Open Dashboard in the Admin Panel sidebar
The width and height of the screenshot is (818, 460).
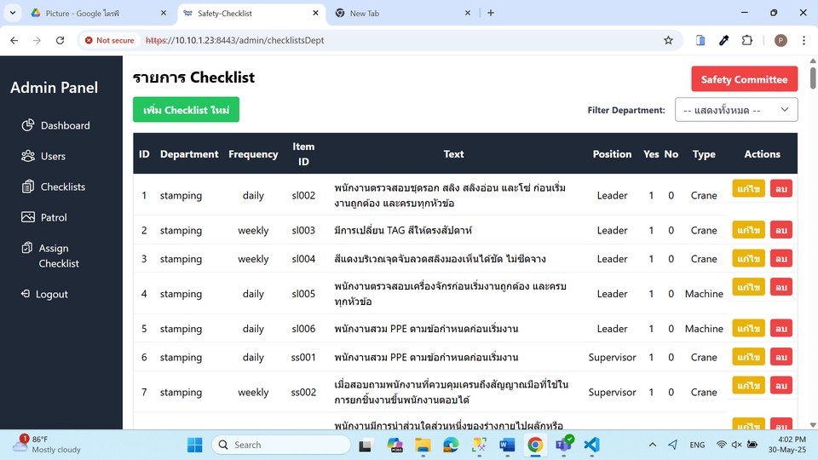pos(55,125)
